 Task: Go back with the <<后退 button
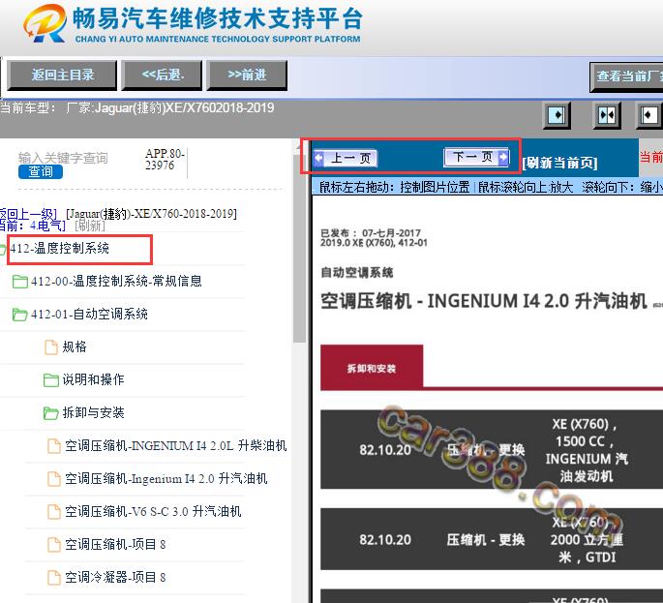pos(162,75)
